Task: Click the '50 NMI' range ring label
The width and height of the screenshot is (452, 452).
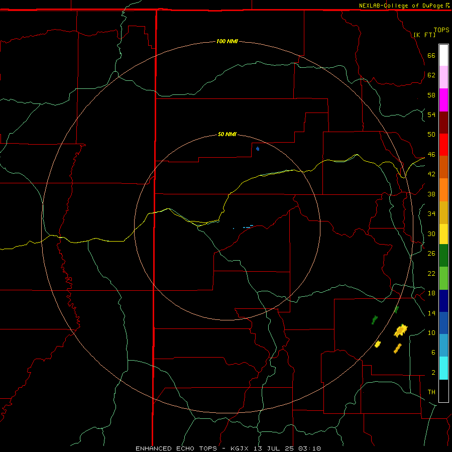Action: tap(227, 134)
